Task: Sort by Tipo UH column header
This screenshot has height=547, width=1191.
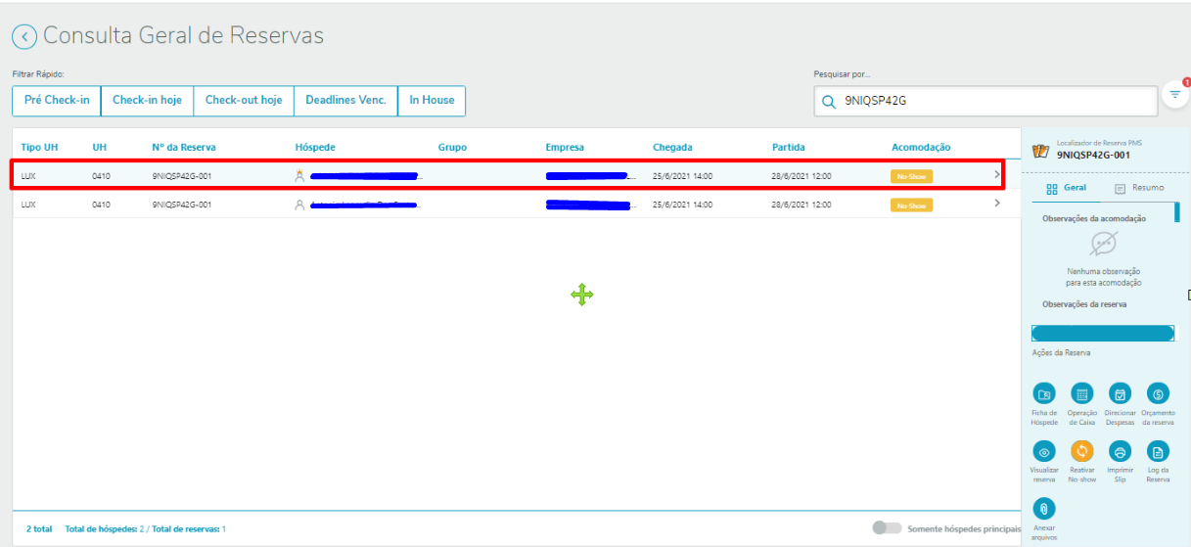Action: click(x=39, y=147)
